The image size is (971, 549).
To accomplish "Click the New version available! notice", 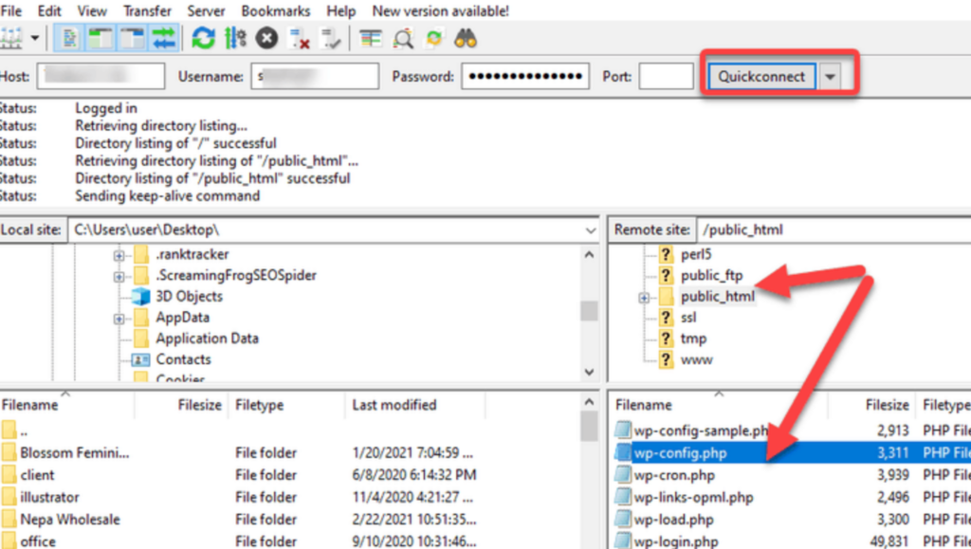I will 440,11.
